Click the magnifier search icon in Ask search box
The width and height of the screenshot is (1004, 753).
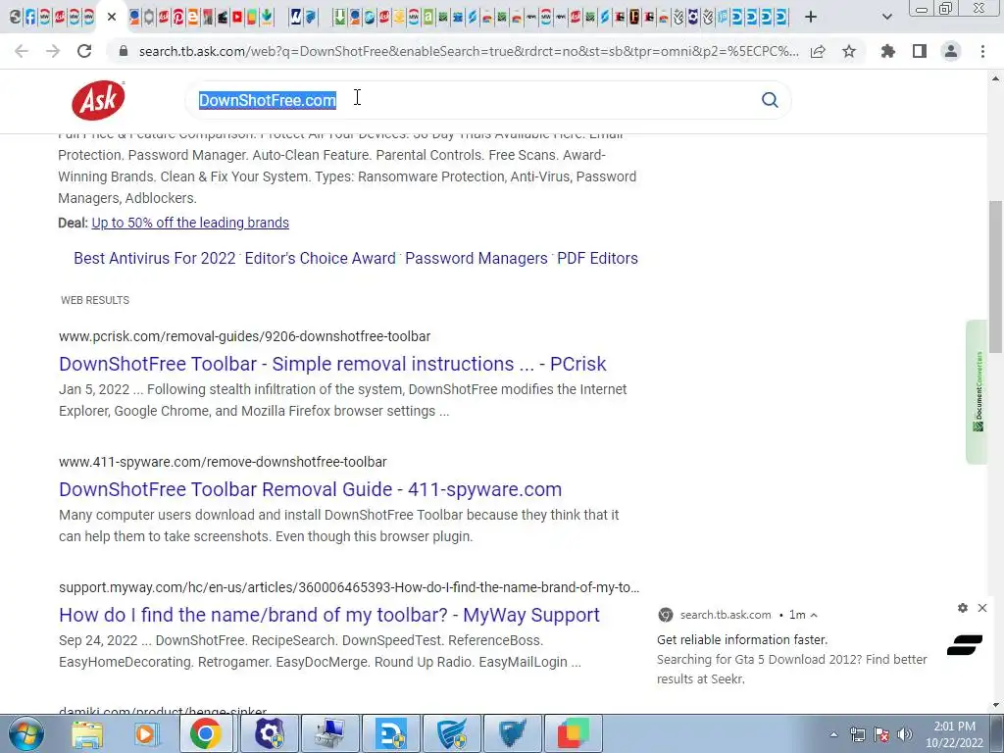[x=770, y=100]
